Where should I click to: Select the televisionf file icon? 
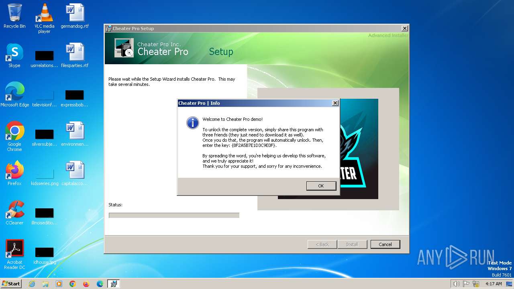coord(44,98)
